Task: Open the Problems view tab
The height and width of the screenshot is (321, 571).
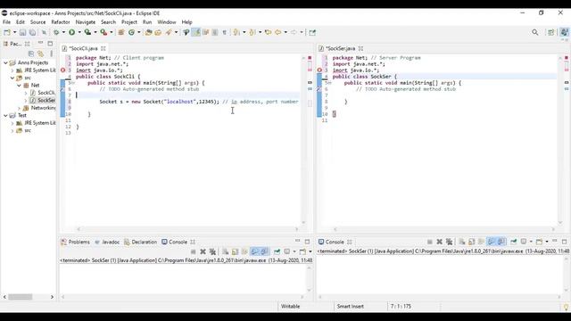Action: click(x=75, y=242)
